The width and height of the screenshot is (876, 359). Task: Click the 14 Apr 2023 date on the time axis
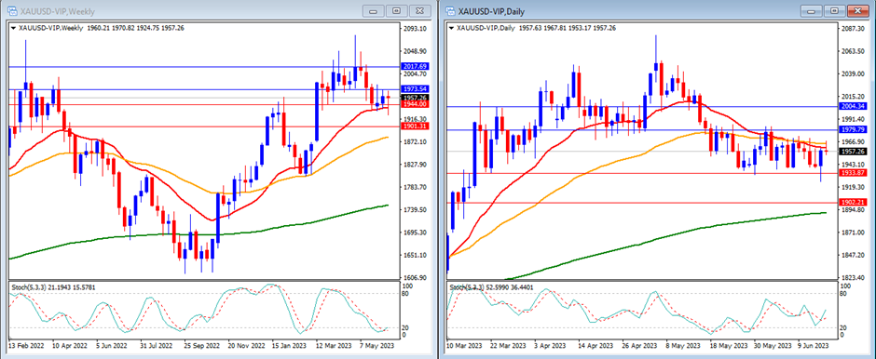coord(595,345)
